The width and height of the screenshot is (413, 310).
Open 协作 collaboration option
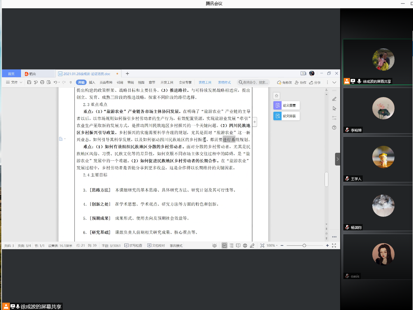pyautogui.click(x=300, y=82)
